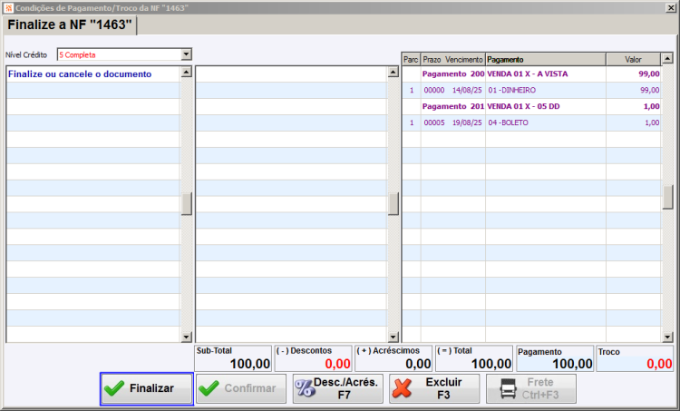
Task: Select the 'Finalize a NF "1463"' tab
Action: tap(70, 24)
